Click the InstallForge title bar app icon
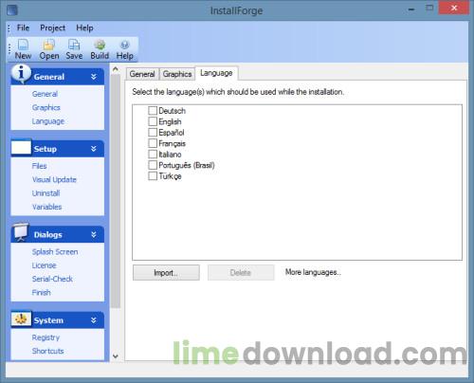 pos(12,10)
